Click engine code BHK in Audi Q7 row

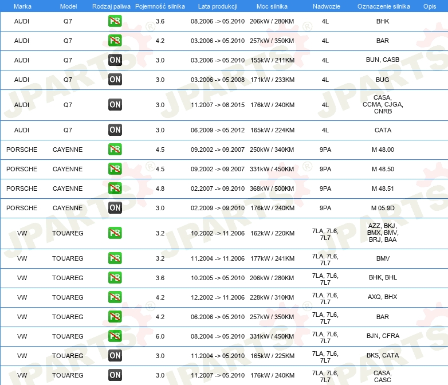[x=383, y=21]
